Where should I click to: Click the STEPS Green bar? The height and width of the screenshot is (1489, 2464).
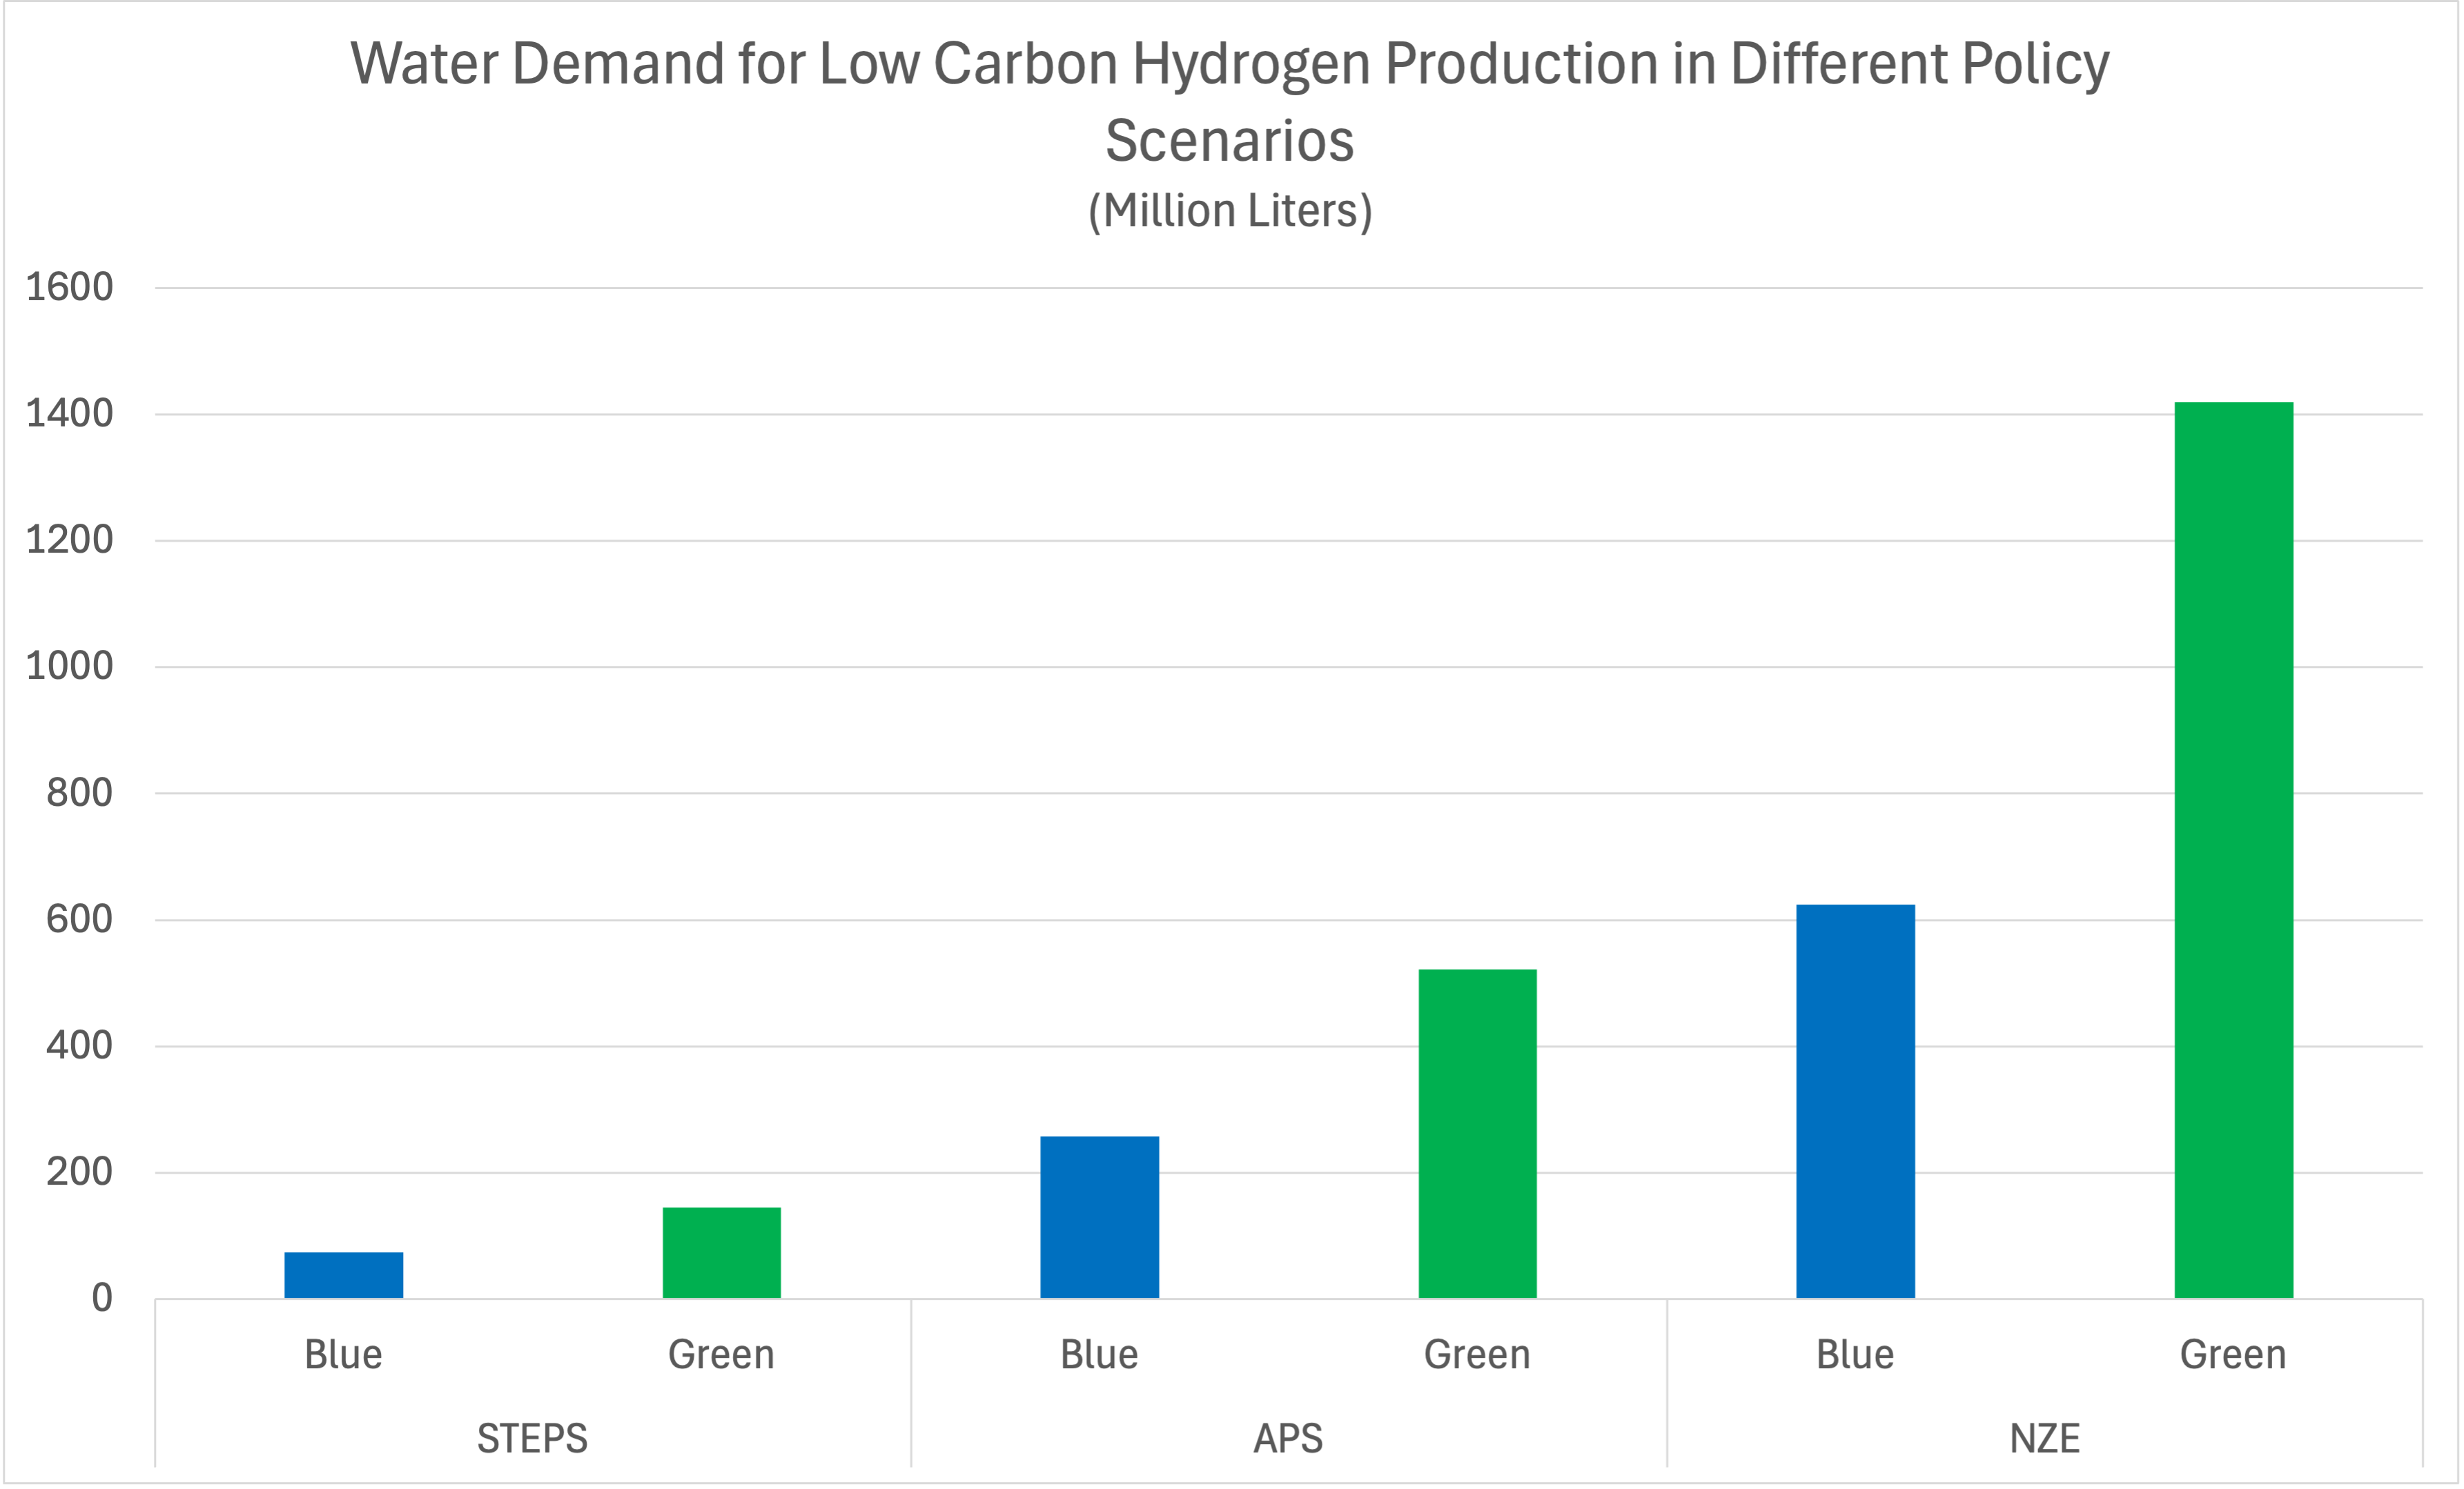pos(721,1252)
